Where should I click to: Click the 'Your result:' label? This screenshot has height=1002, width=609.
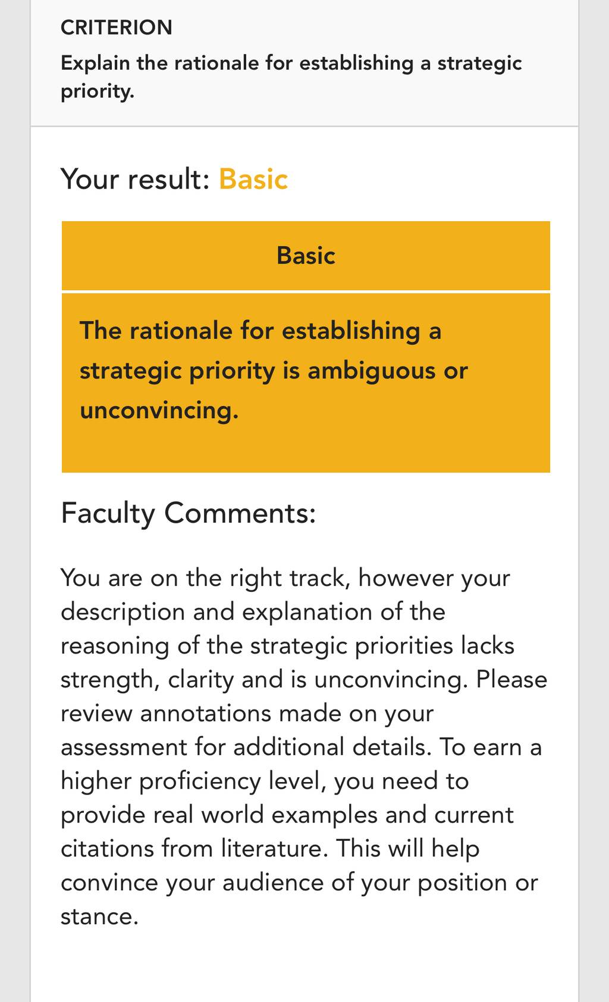[136, 179]
